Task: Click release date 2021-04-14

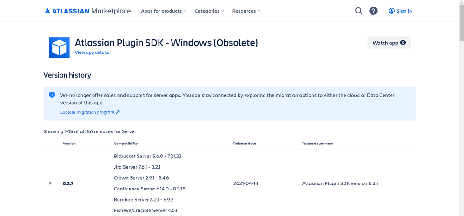Action: [x=245, y=183]
